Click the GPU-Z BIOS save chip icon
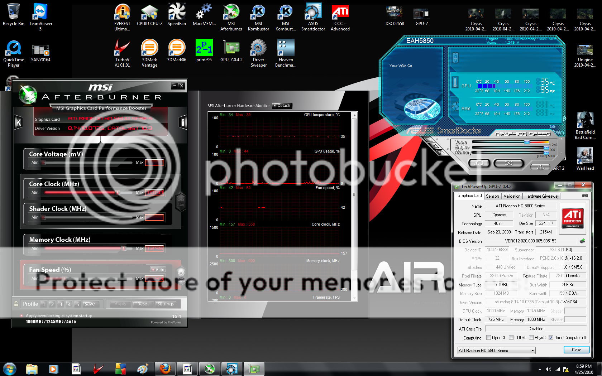The height and width of the screenshot is (376, 602). coord(582,241)
